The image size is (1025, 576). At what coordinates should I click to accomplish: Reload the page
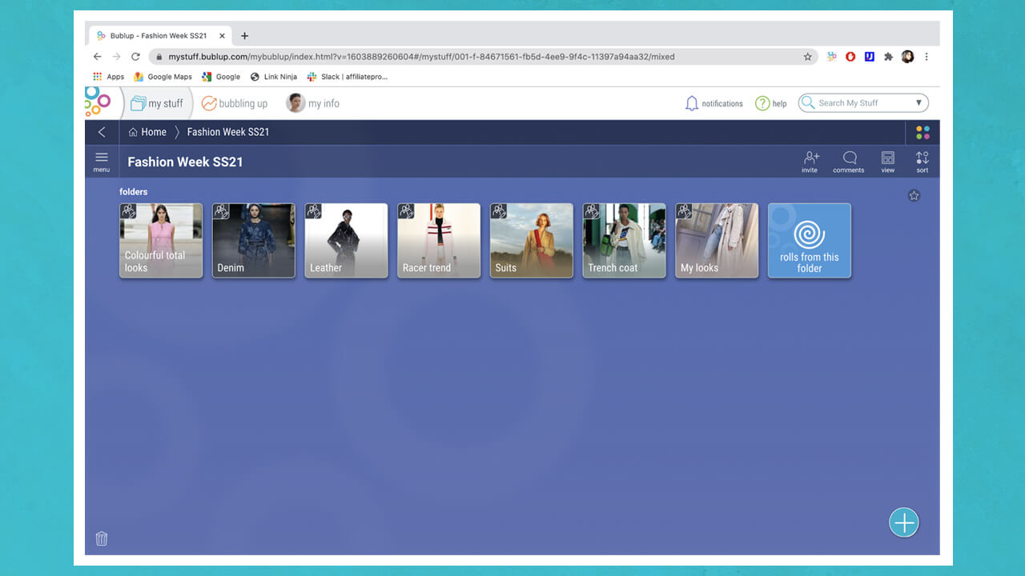[x=135, y=57]
